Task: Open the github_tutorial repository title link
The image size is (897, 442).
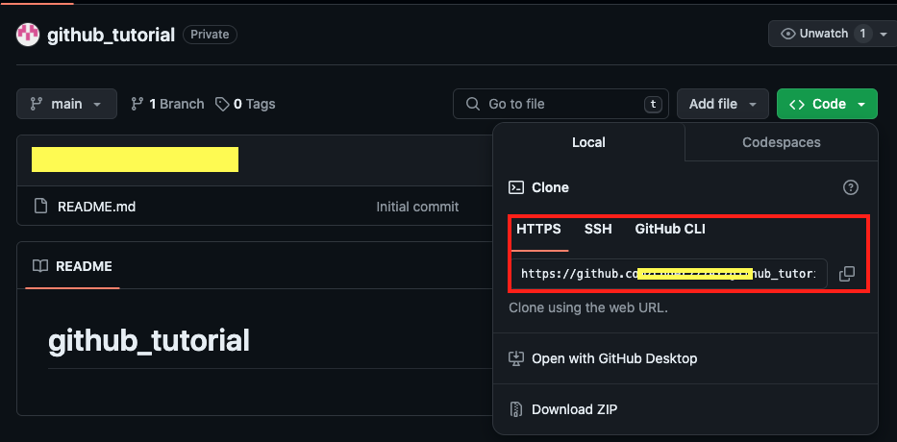Action: (111, 35)
